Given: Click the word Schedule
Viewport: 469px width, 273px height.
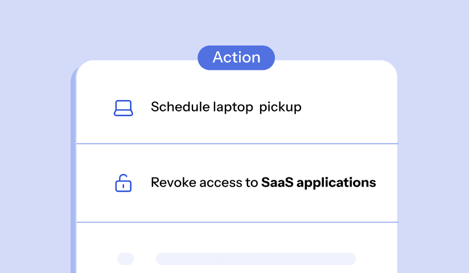Looking at the screenshot, I should coord(173,107).
